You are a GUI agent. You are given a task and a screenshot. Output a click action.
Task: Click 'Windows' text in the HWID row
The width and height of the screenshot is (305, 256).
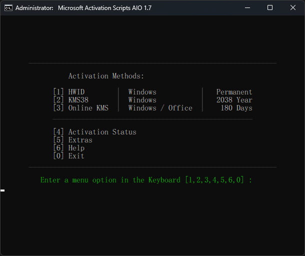click(x=142, y=92)
